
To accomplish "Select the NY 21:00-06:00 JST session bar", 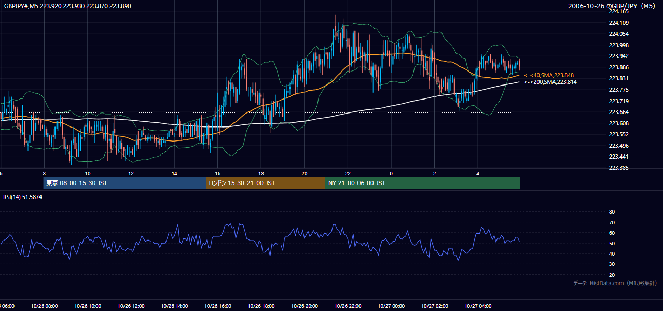I will click(423, 183).
